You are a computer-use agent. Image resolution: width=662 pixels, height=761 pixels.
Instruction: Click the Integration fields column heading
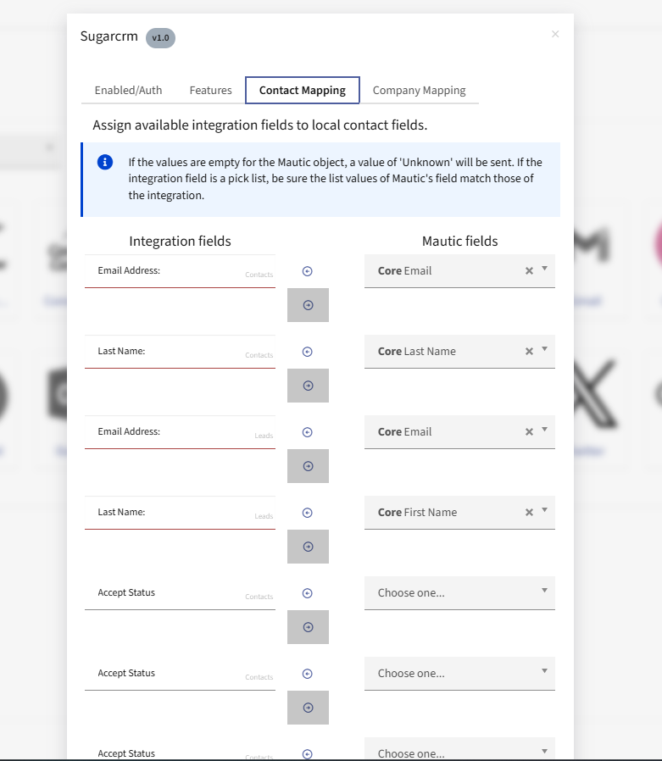(x=180, y=242)
